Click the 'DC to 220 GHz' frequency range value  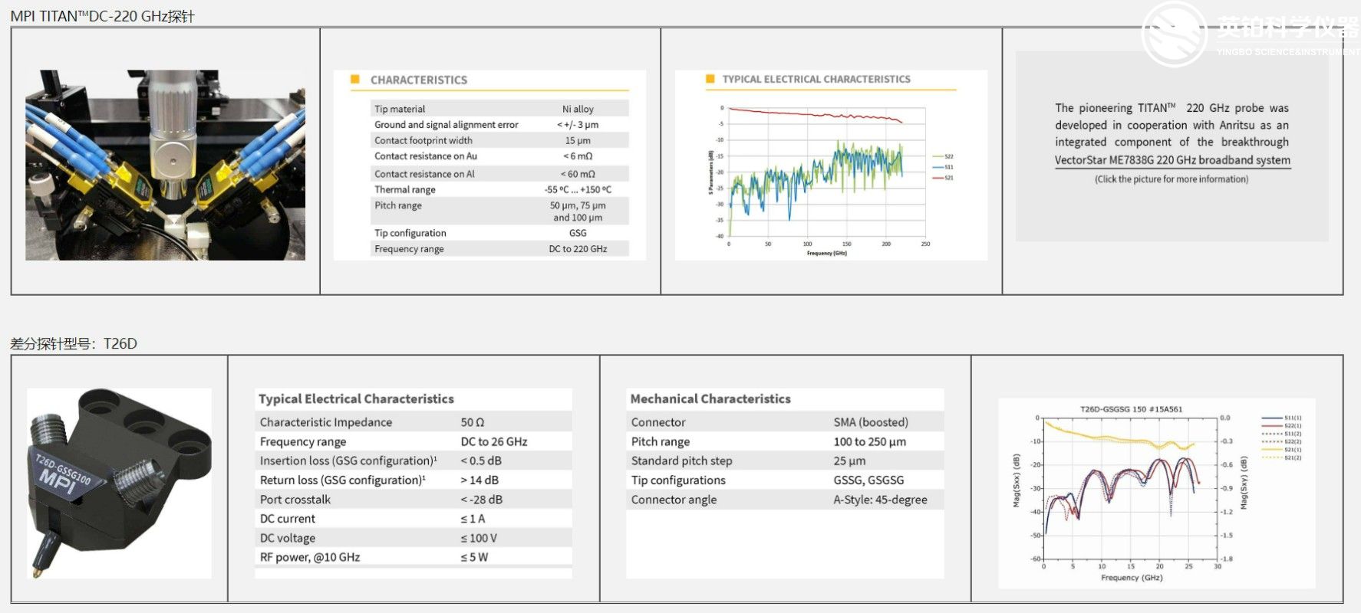tap(578, 249)
